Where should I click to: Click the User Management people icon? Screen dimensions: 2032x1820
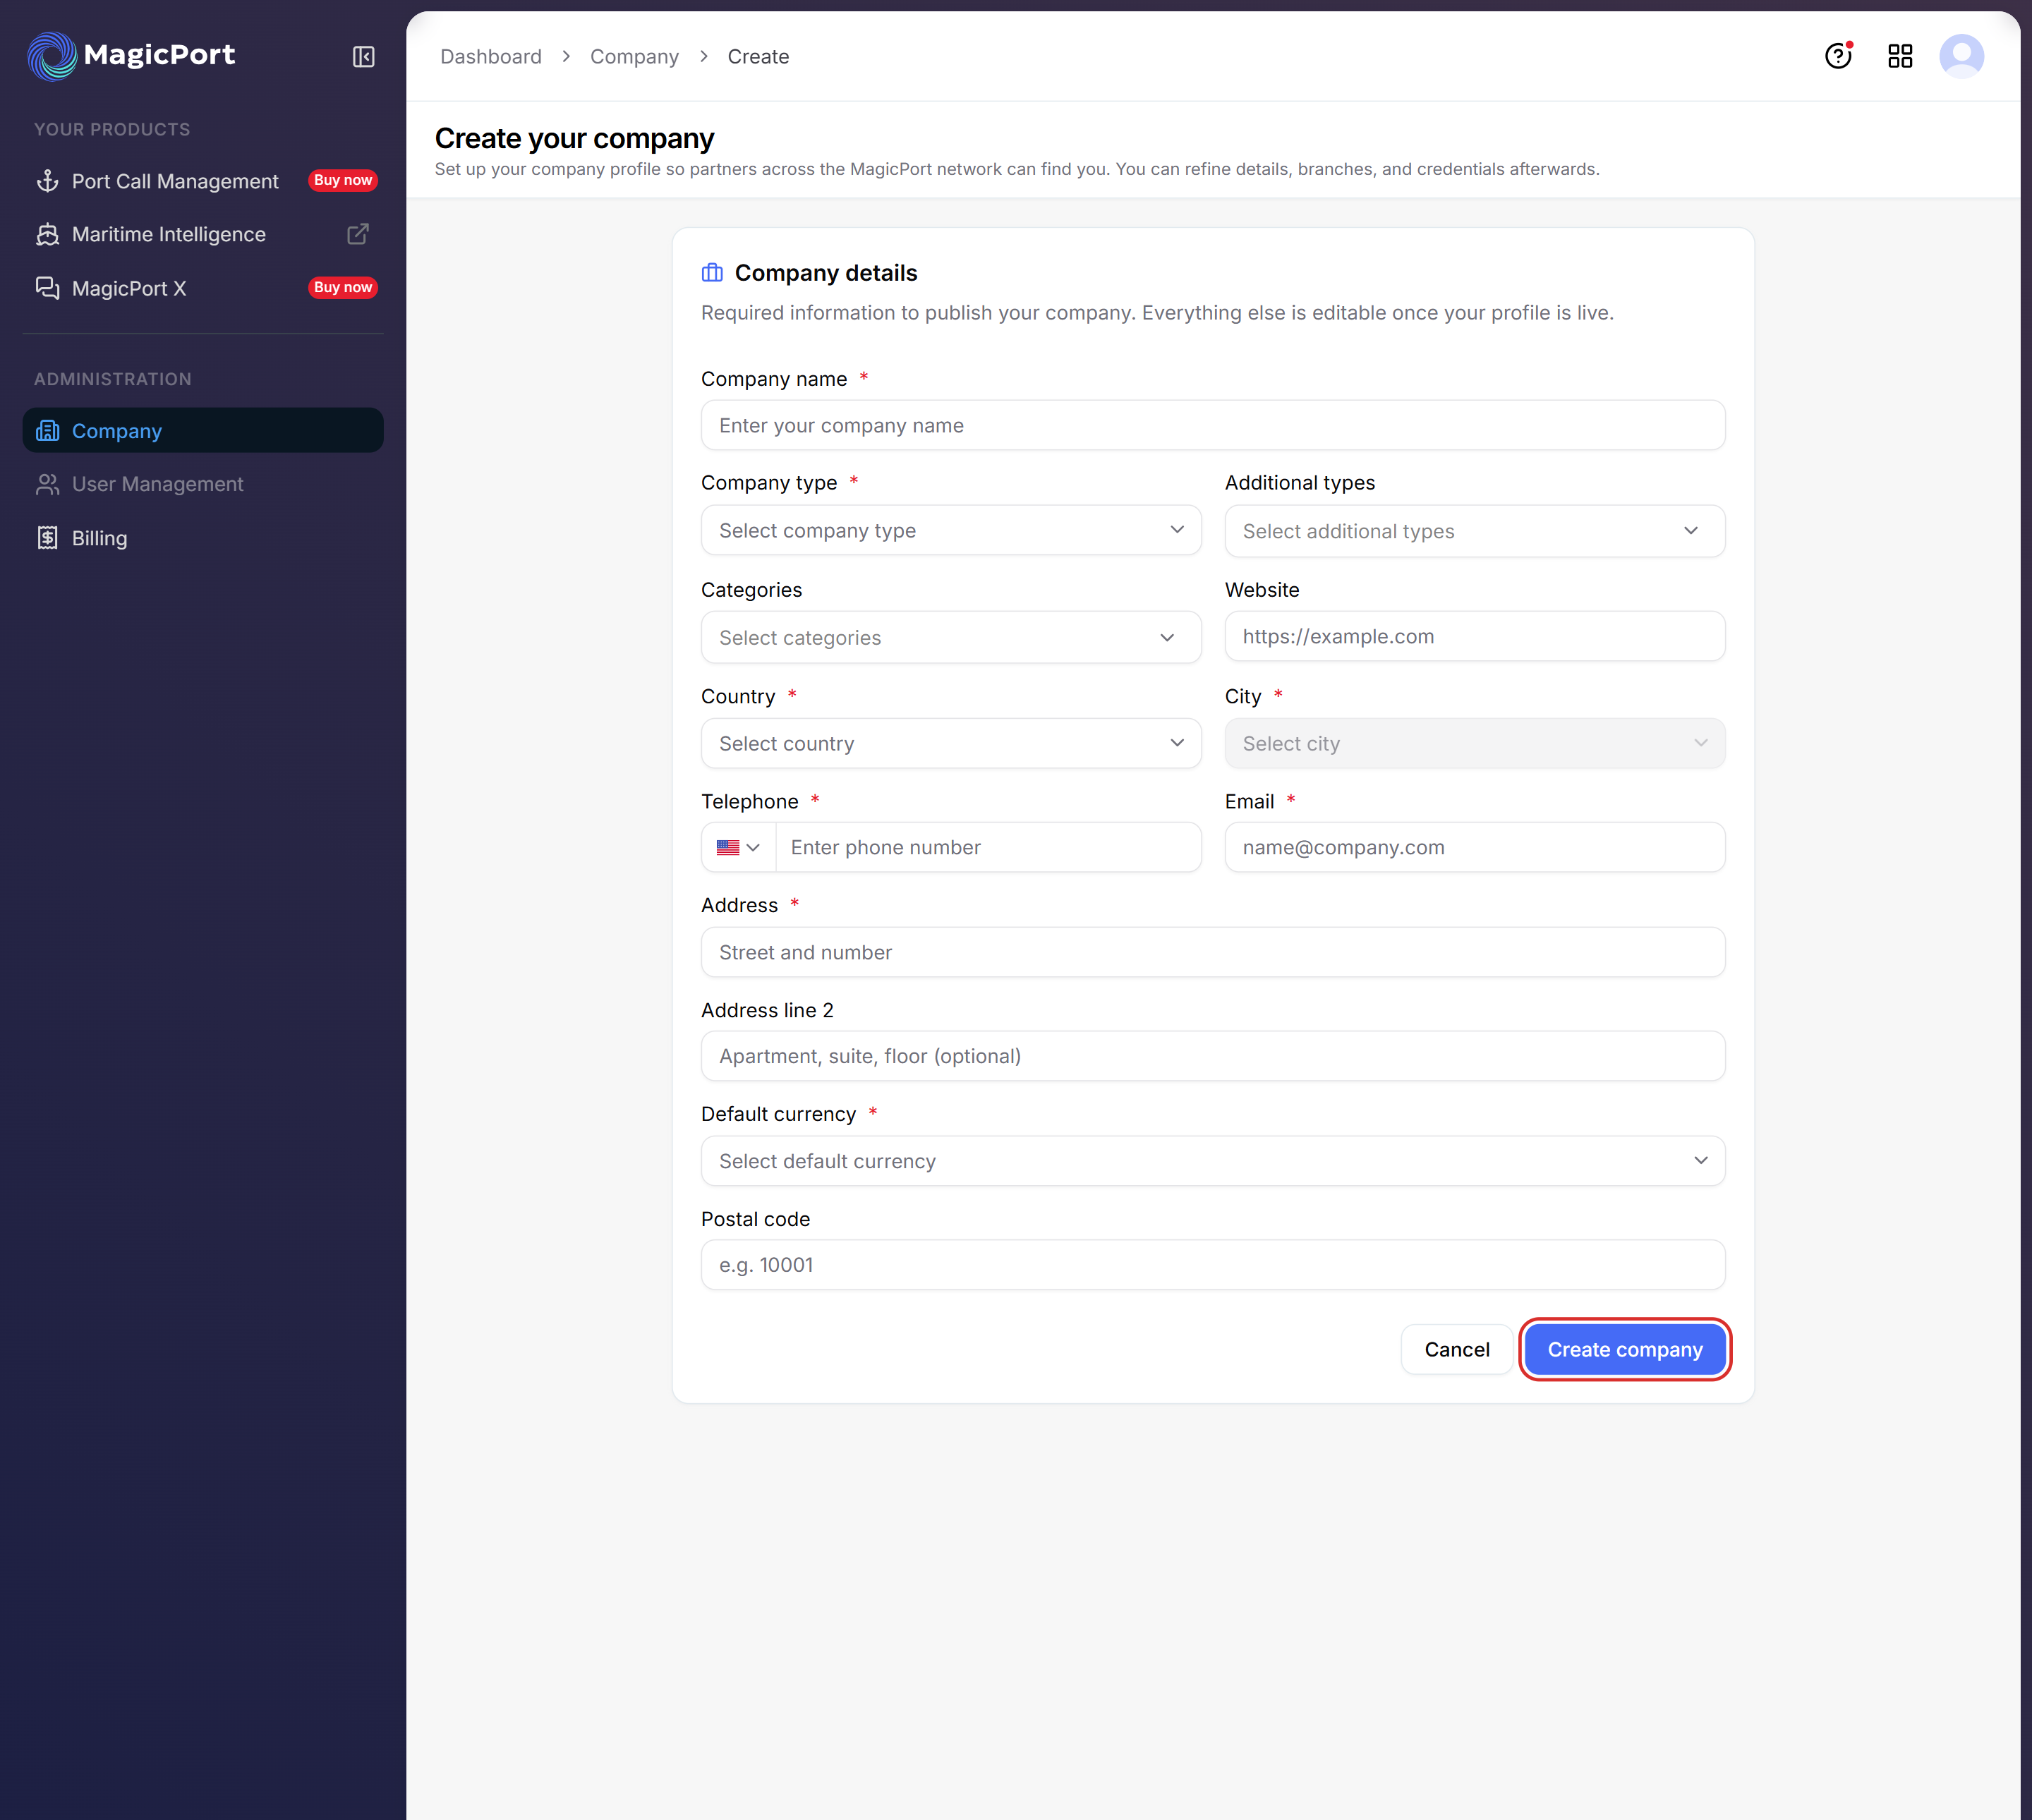point(47,484)
